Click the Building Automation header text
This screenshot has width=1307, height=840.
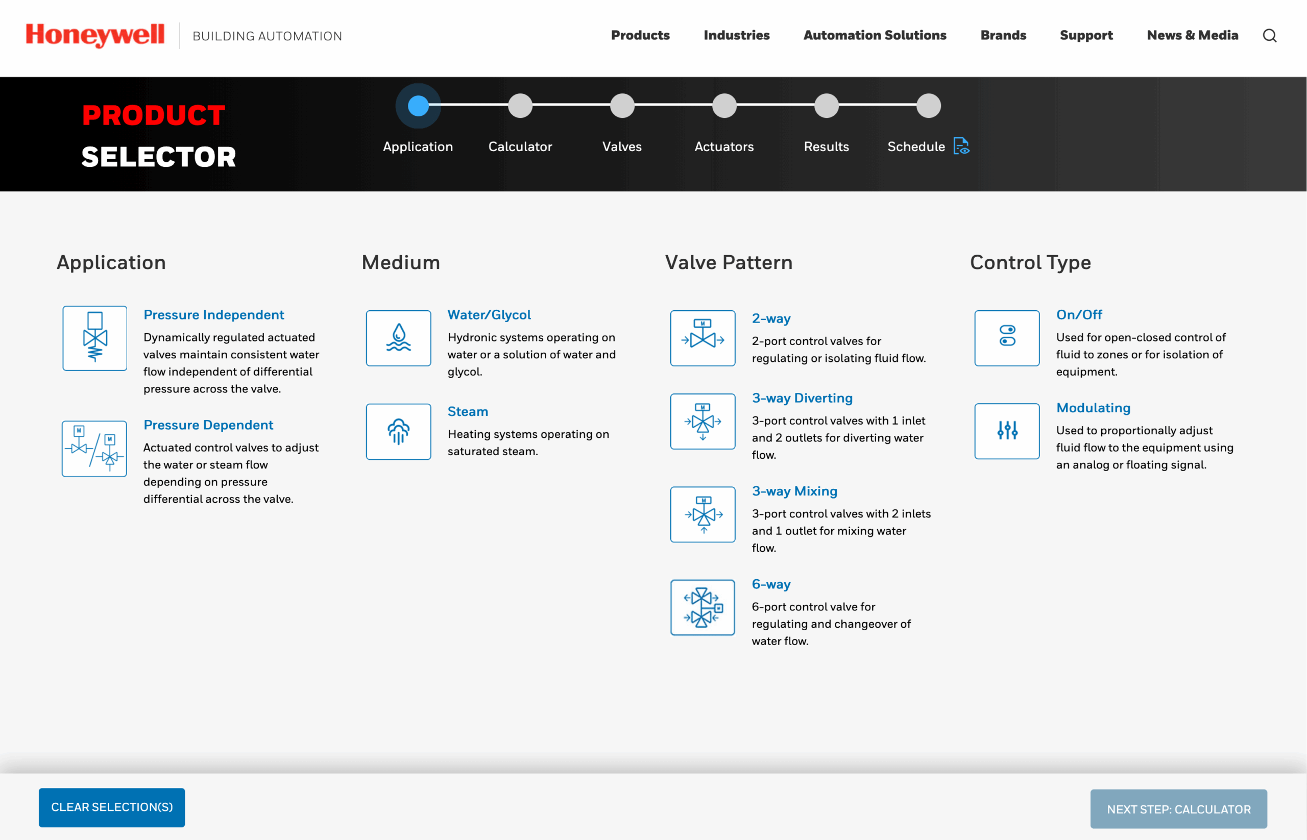[x=268, y=36]
